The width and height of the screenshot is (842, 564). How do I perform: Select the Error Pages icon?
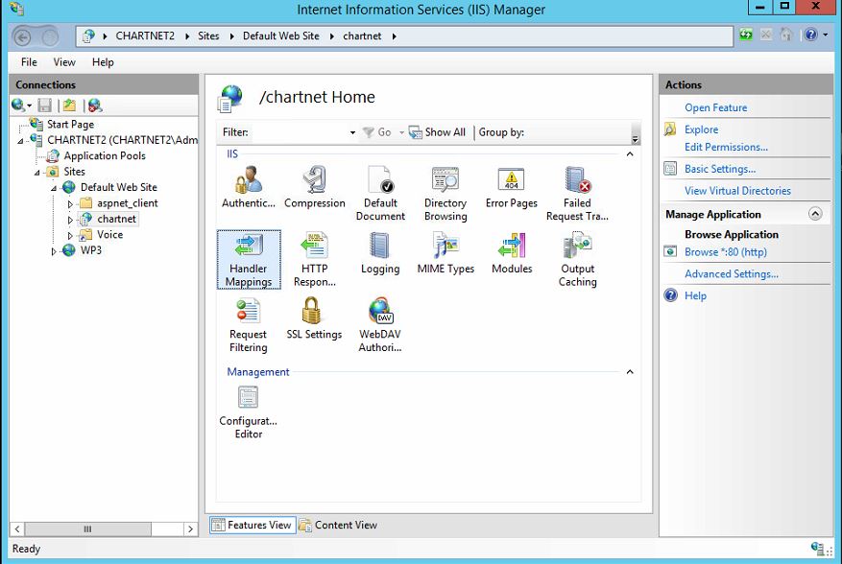[x=511, y=187]
